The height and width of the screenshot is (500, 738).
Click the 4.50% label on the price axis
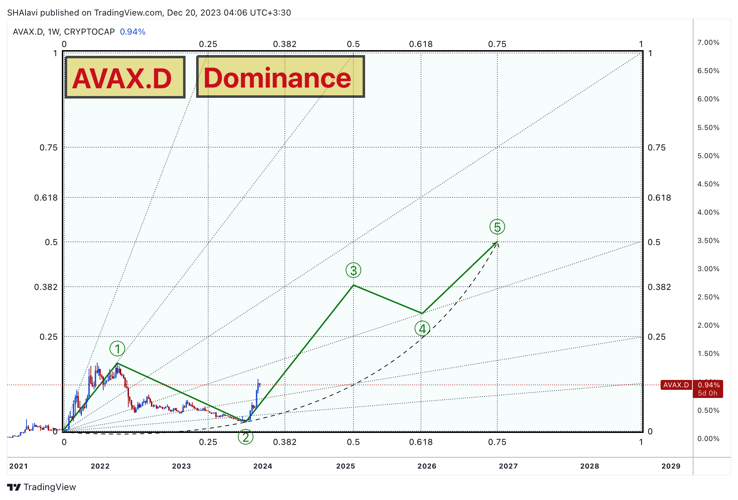pyautogui.click(x=708, y=184)
